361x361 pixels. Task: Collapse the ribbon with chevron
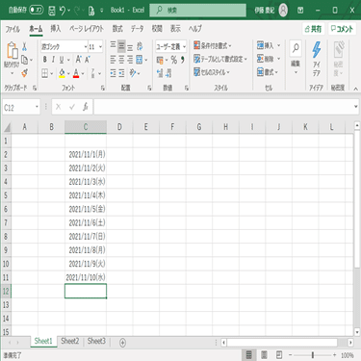(x=355, y=89)
